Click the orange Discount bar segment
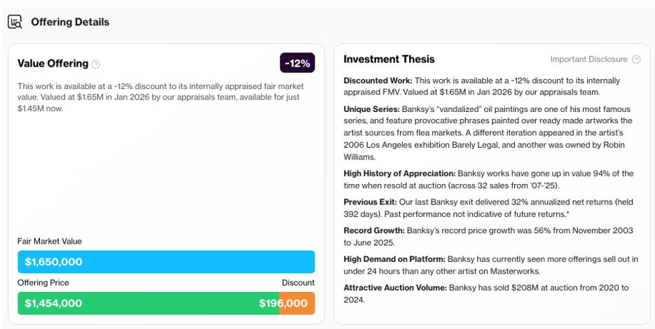Image resolution: width=655 pixels, height=329 pixels. point(297,303)
